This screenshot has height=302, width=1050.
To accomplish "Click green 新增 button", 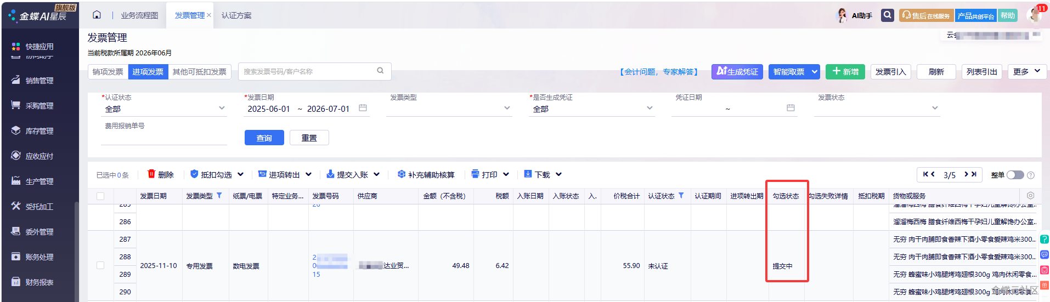I will pos(845,72).
